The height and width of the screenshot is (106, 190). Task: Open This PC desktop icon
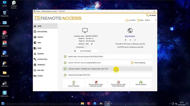(4, 4)
